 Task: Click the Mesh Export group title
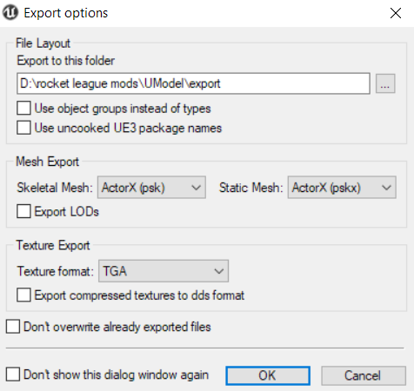tap(47, 162)
